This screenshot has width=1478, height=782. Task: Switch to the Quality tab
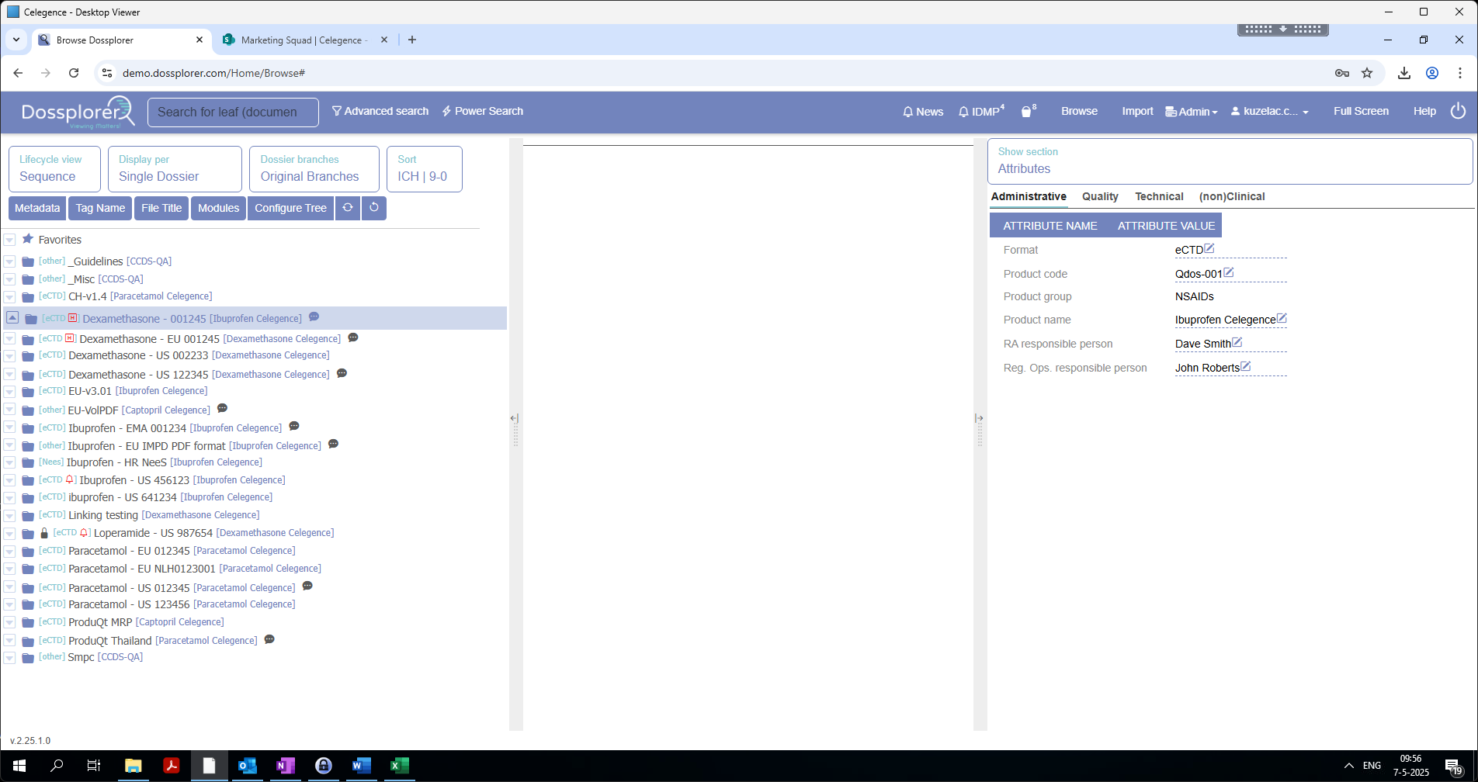click(1100, 196)
